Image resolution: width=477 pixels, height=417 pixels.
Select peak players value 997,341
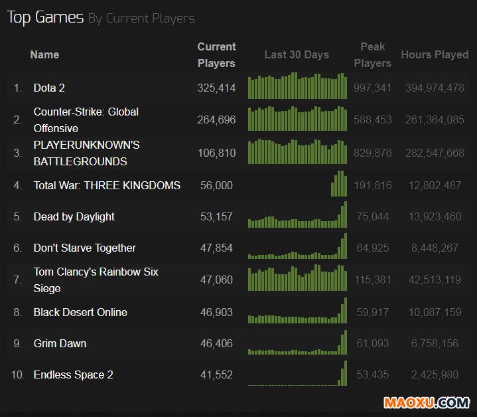[372, 88]
